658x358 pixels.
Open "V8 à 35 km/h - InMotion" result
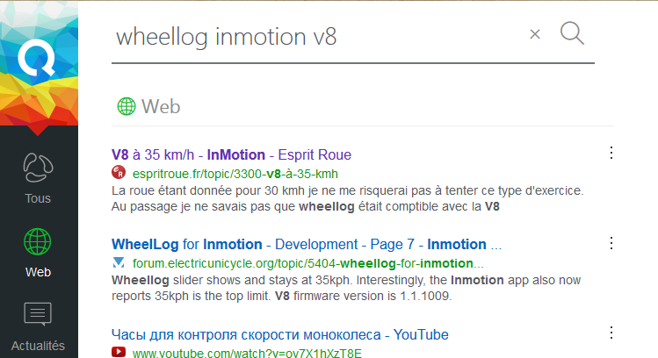pos(231,154)
